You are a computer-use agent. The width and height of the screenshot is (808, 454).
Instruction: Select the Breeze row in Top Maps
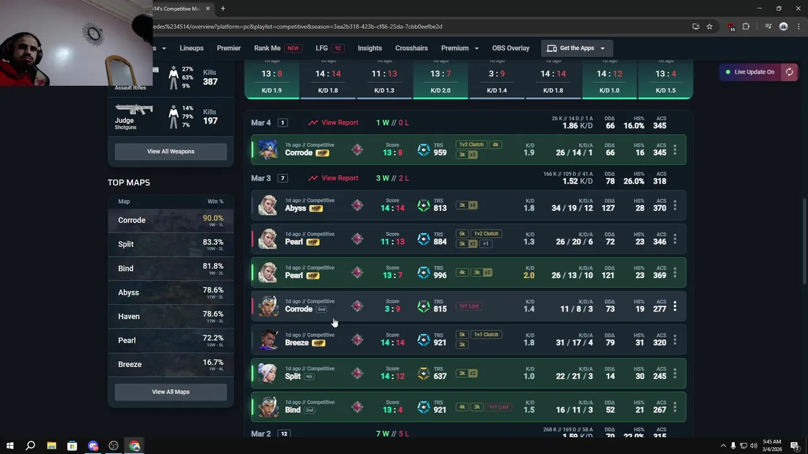click(170, 364)
